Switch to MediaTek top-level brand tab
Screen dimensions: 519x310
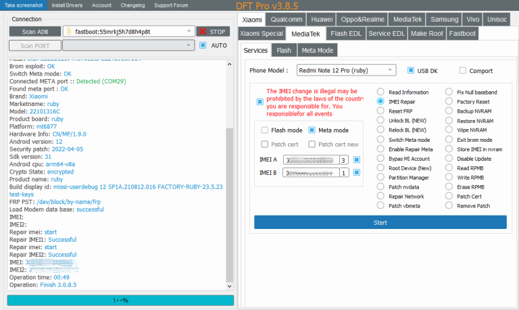coord(407,19)
